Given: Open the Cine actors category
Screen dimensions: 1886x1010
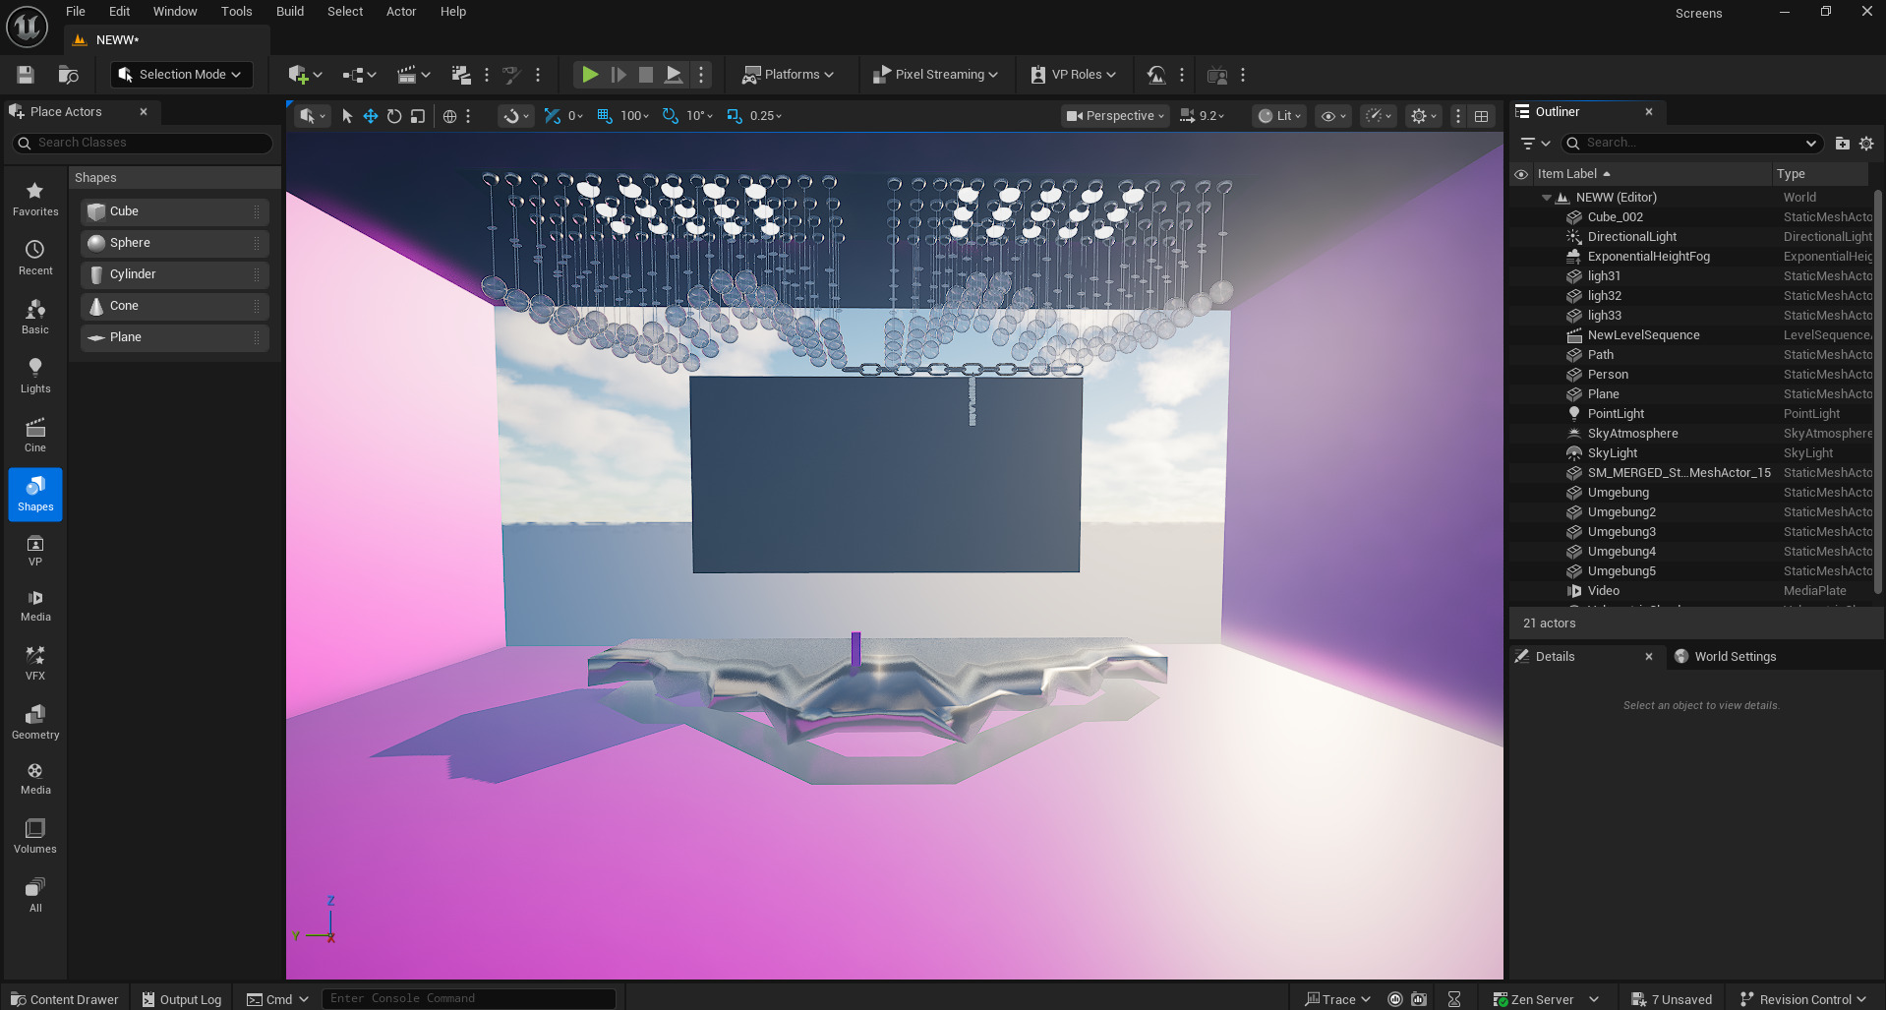Looking at the screenshot, I should click(35, 435).
